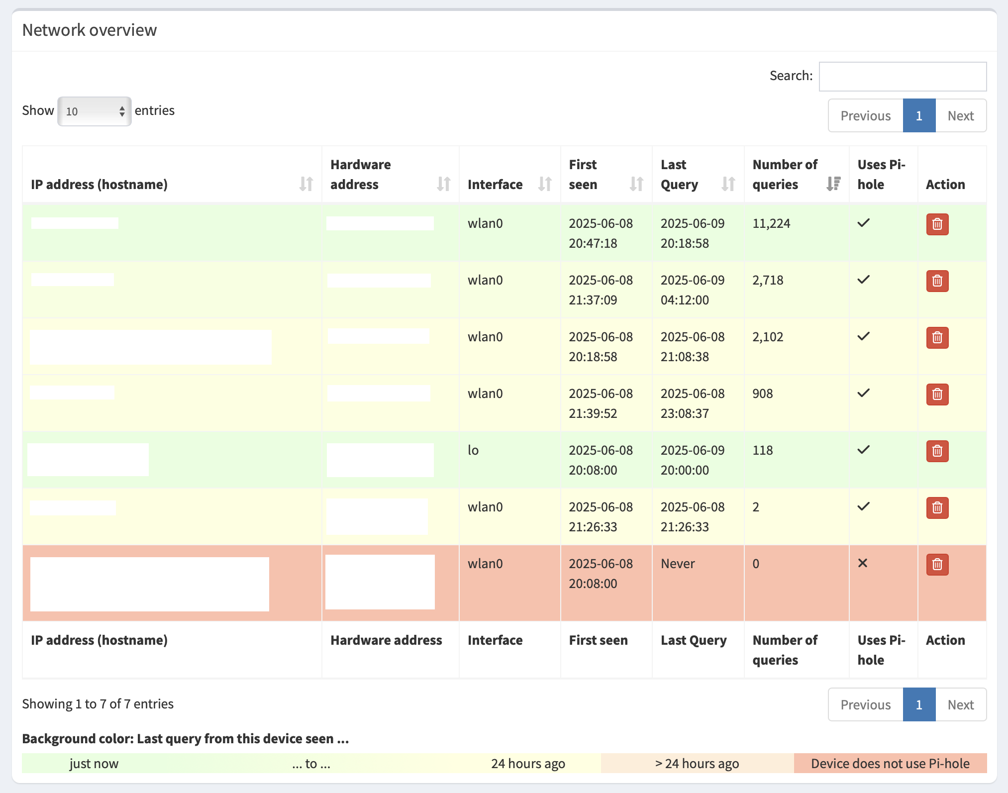Viewport: 1008px width, 793px height.
Task: Click 'Device does not use Pi-hole' legend swatch
Action: tap(890, 763)
